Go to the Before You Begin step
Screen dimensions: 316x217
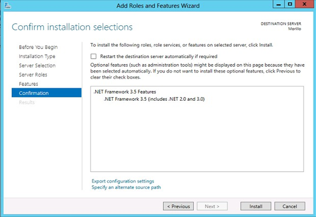point(38,47)
